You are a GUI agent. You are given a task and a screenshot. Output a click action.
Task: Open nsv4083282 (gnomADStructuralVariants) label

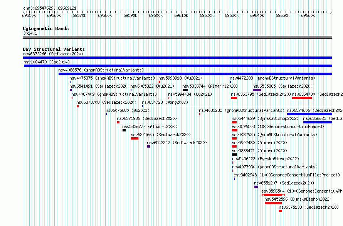click(242, 110)
